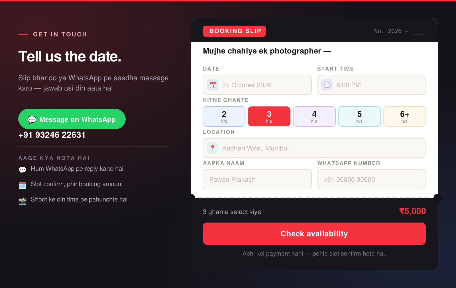Screen dimensions: 456x288
Task: Select the 2 hrs duration option
Action: (x=224, y=116)
